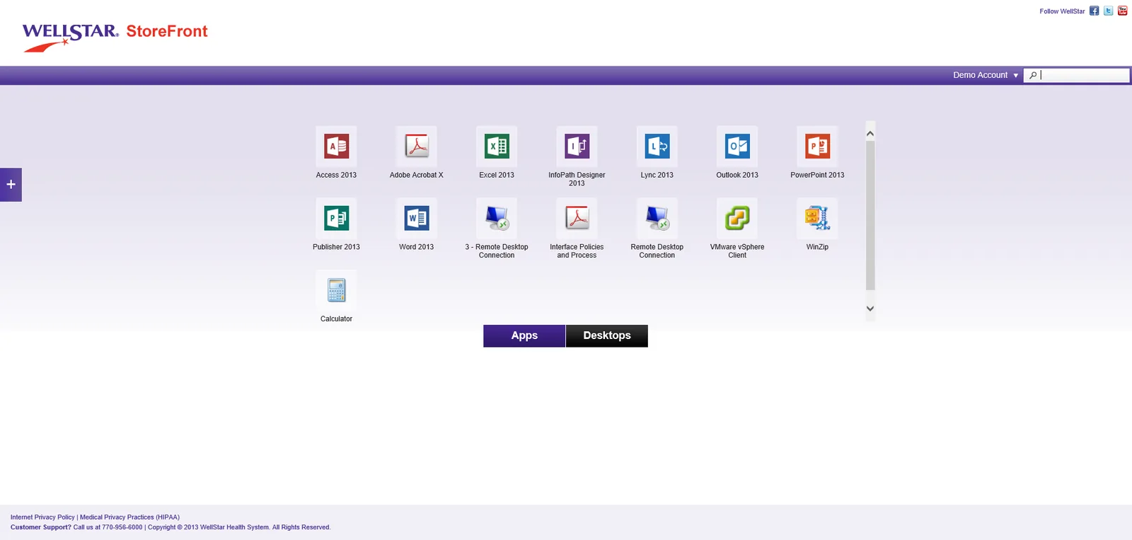Switch to the Desktops tab

click(607, 335)
